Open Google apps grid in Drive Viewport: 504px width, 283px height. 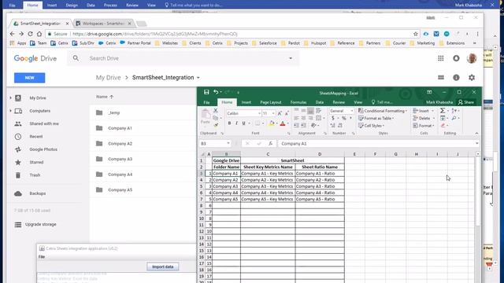point(441,58)
